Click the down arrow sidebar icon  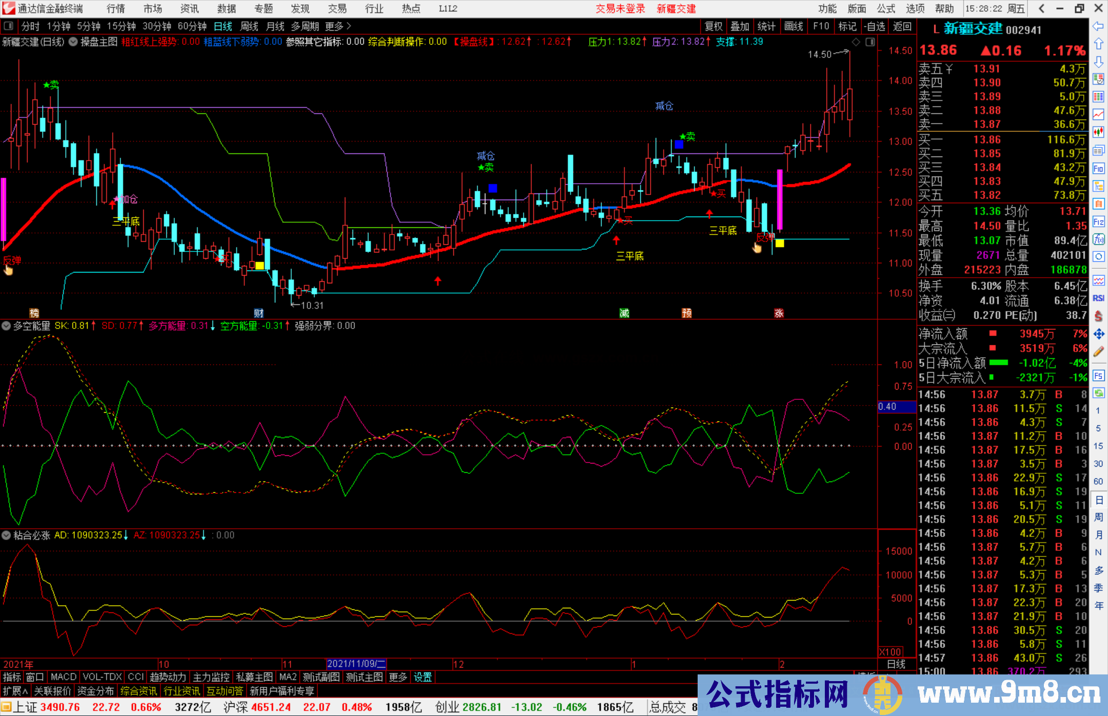pos(1098,62)
